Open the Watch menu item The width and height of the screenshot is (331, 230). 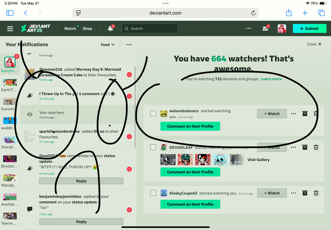70,28
